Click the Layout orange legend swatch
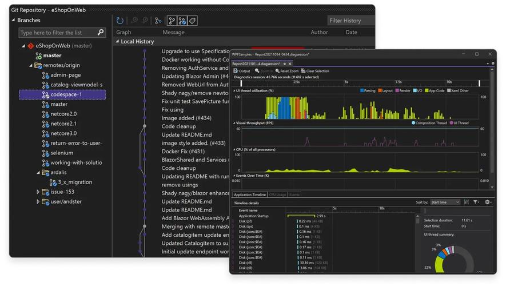Viewport: 506px width, 286px height. point(380,91)
